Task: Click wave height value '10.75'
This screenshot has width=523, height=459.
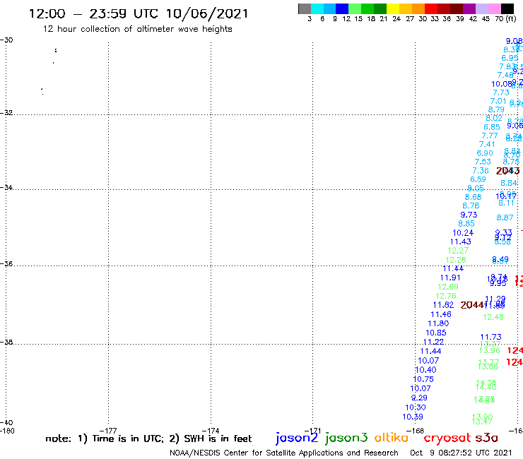Action: [423, 379]
